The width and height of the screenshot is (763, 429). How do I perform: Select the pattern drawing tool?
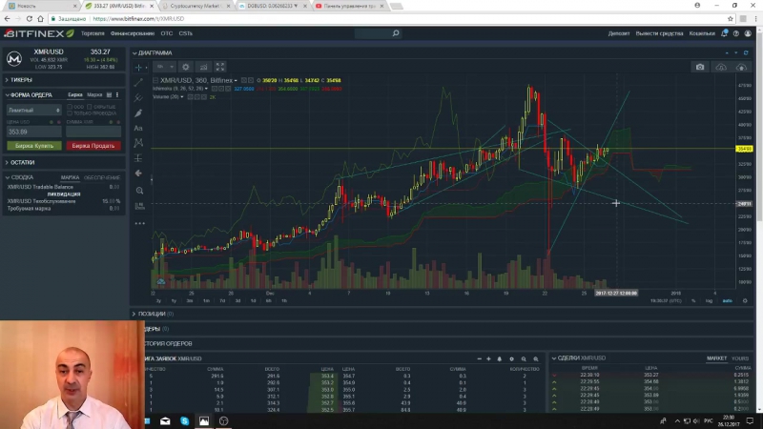138,142
